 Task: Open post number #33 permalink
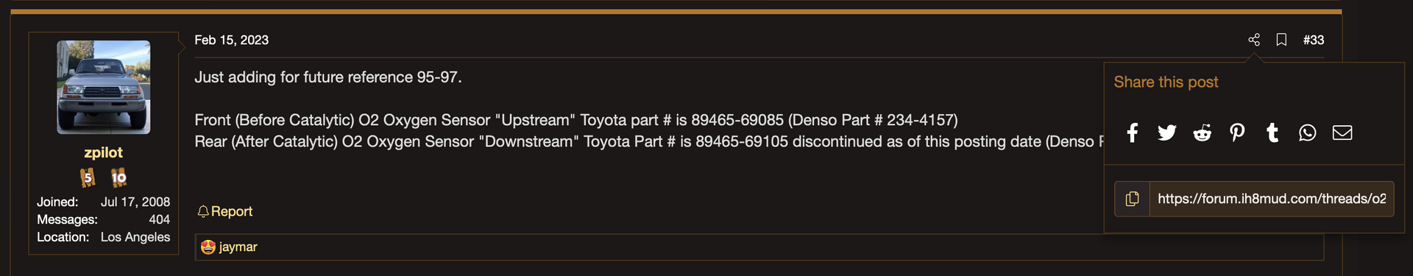(1313, 40)
